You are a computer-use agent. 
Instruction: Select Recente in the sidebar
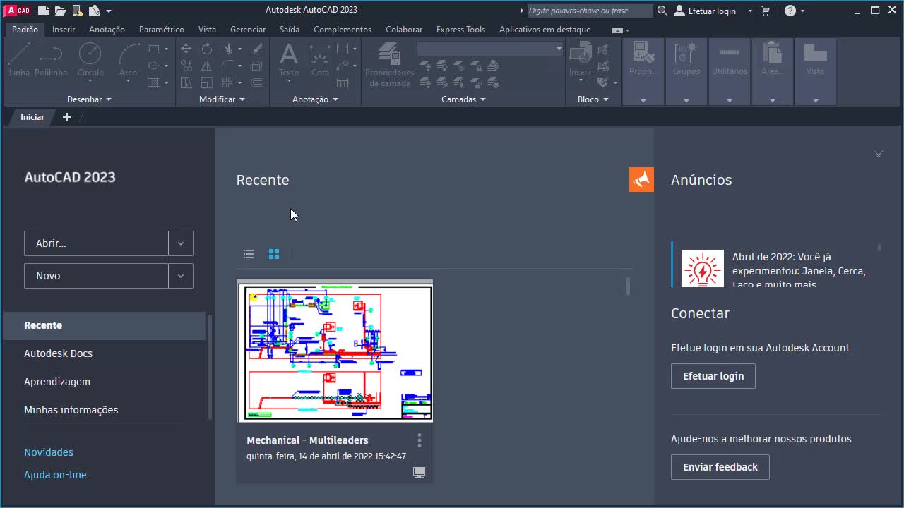(x=104, y=325)
